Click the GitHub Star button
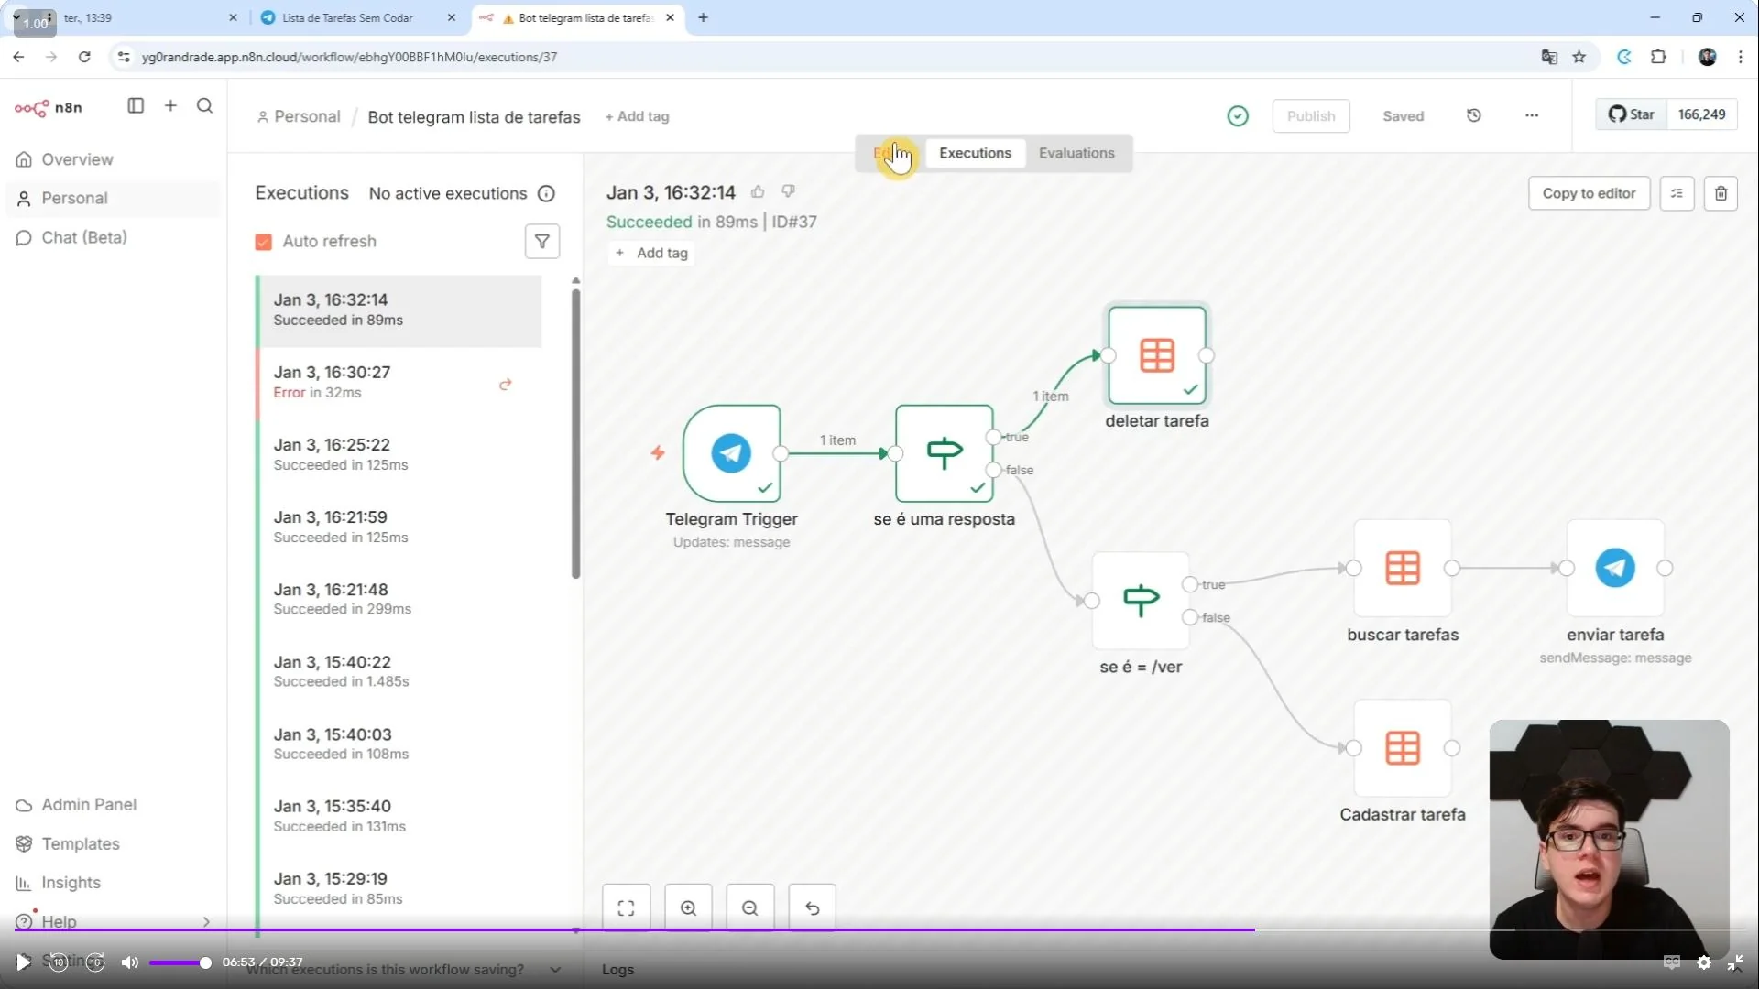 pyautogui.click(x=1632, y=114)
